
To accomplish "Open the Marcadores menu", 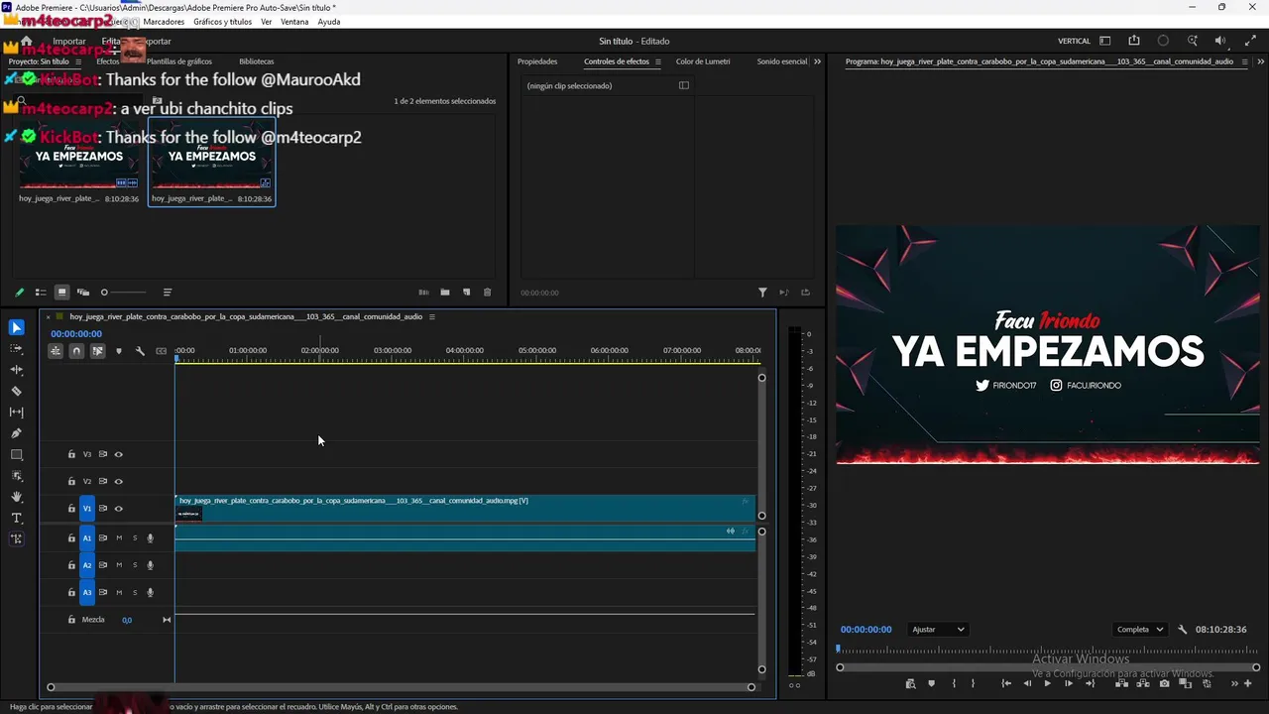I will (x=164, y=22).
